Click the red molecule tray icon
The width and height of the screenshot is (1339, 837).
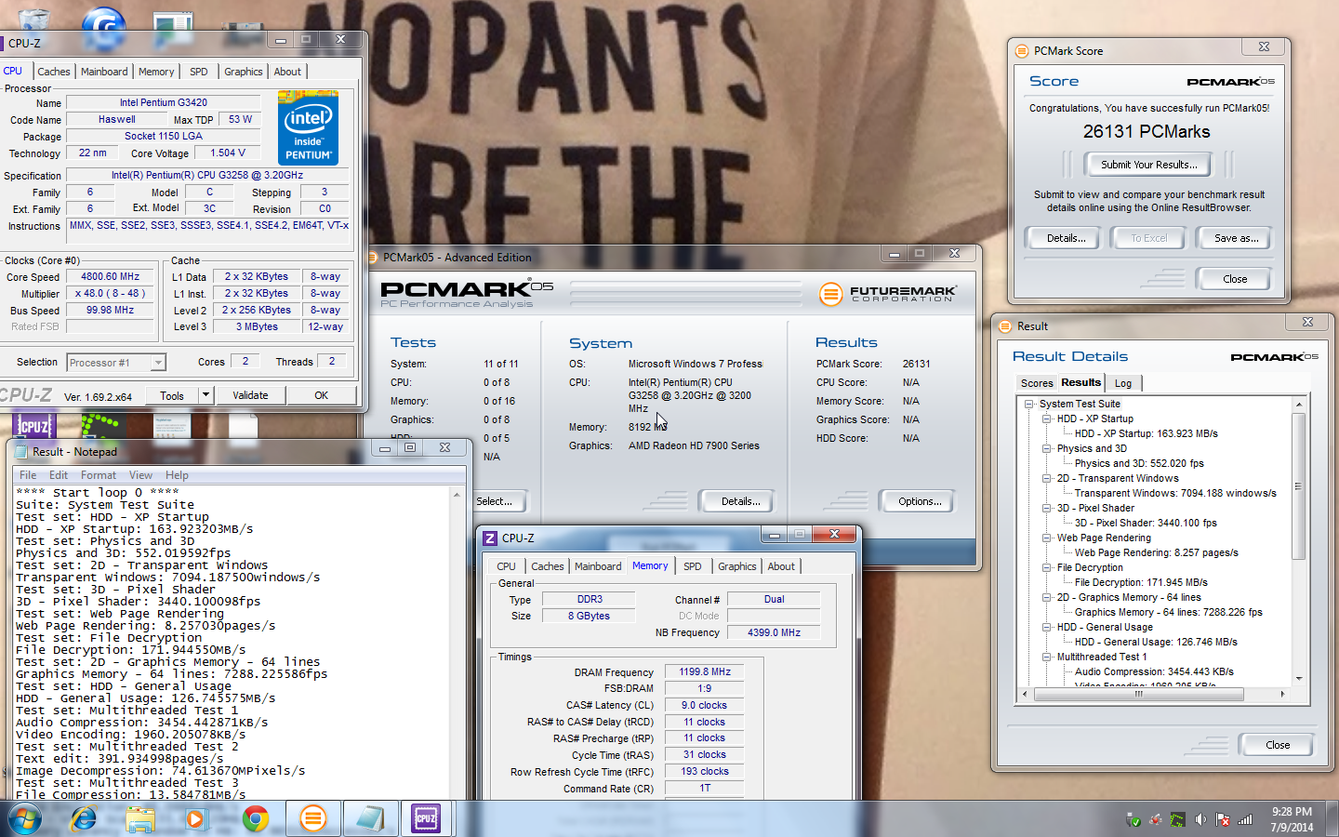(x=1156, y=819)
